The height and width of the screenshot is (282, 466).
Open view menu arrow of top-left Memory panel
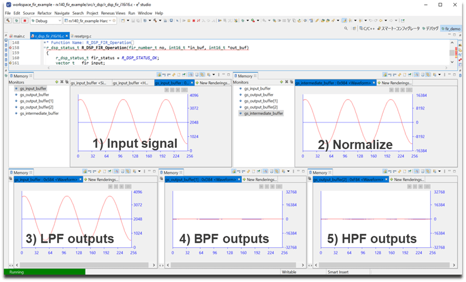pyautogui.click(x=214, y=75)
